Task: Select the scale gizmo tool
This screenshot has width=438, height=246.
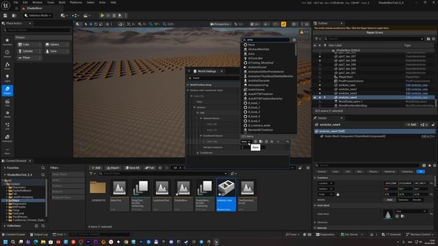Action: 101,25
